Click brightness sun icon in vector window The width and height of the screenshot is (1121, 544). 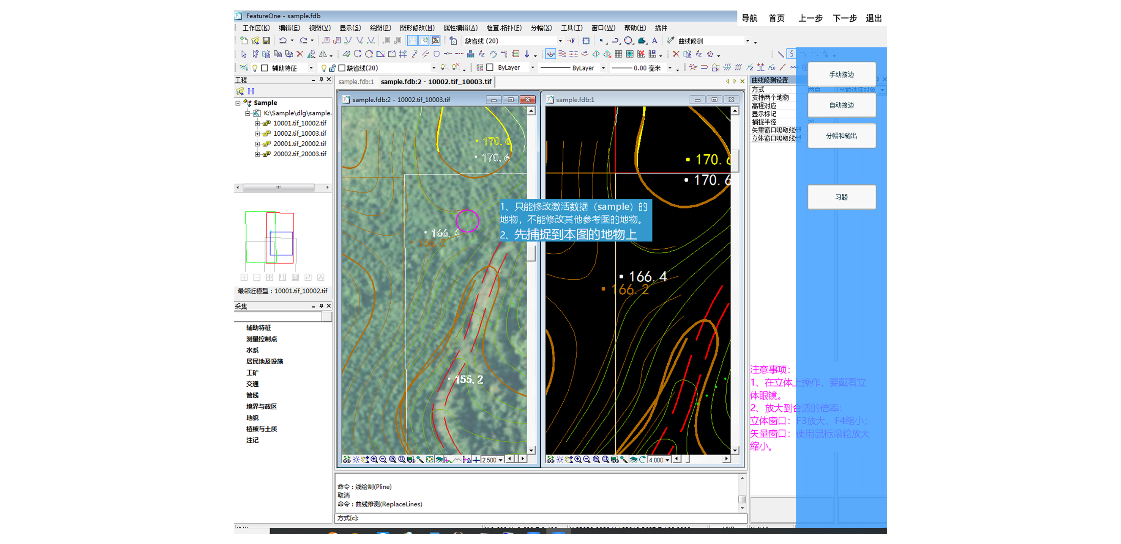tap(560, 459)
